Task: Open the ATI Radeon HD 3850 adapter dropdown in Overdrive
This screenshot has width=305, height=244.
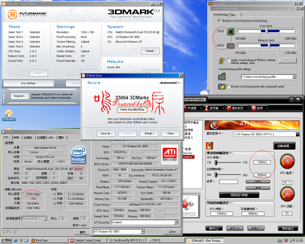Action: click(x=297, y=134)
